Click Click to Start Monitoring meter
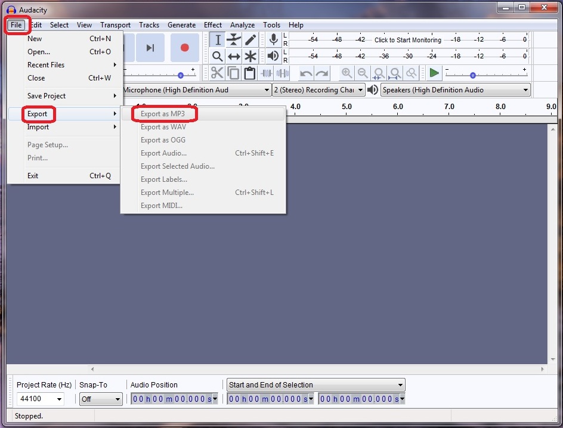 [x=407, y=40]
